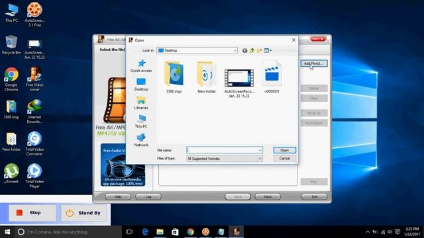
Task: Open File Explorer from the taskbar
Action: [160, 232]
